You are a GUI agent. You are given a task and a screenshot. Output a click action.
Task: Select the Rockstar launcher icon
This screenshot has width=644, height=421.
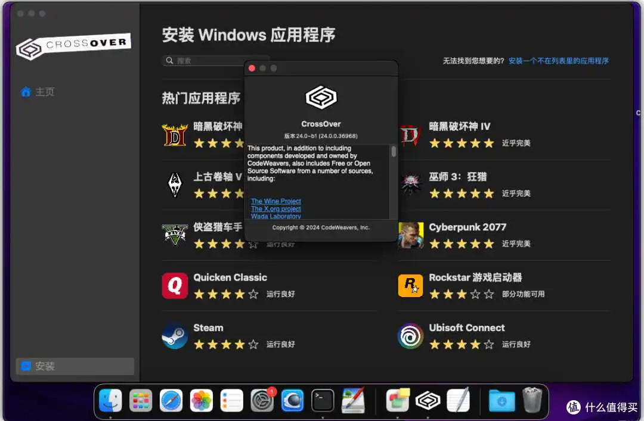[410, 286]
